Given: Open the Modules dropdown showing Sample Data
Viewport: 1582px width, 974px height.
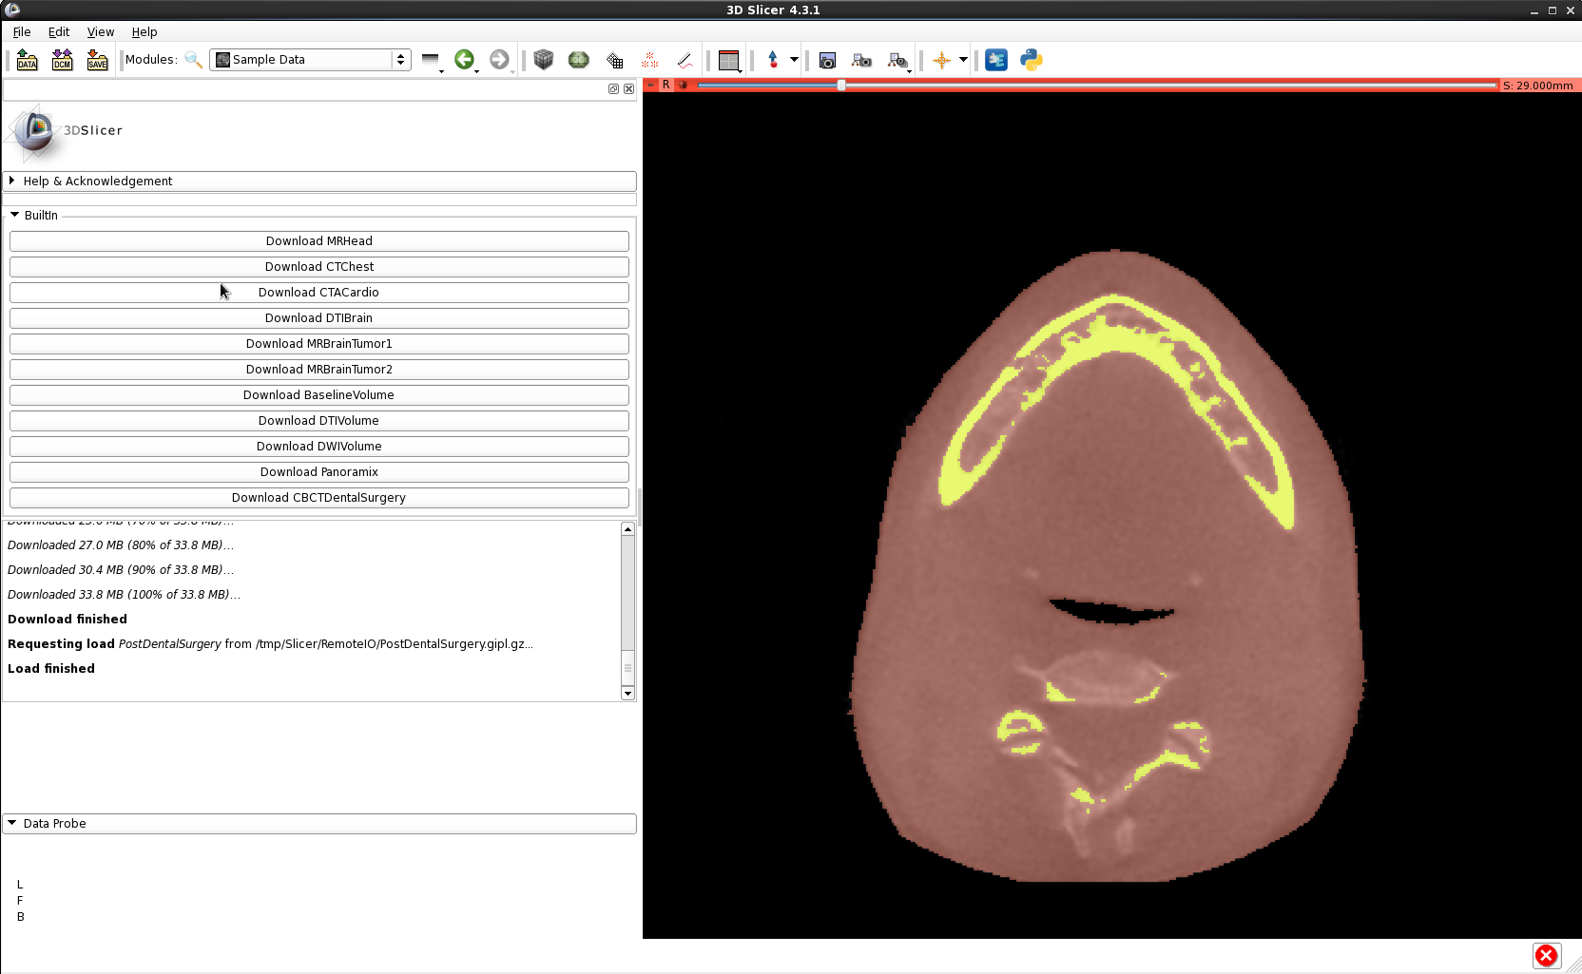Looking at the screenshot, I should [x=310, y=60].
